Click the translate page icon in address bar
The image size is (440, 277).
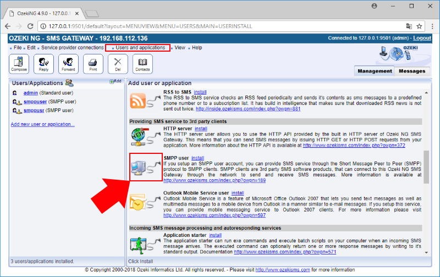click(409, 26)
